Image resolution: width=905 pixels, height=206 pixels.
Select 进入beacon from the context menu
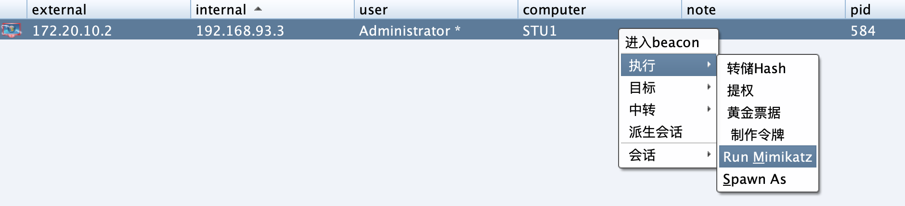(662, 43)
